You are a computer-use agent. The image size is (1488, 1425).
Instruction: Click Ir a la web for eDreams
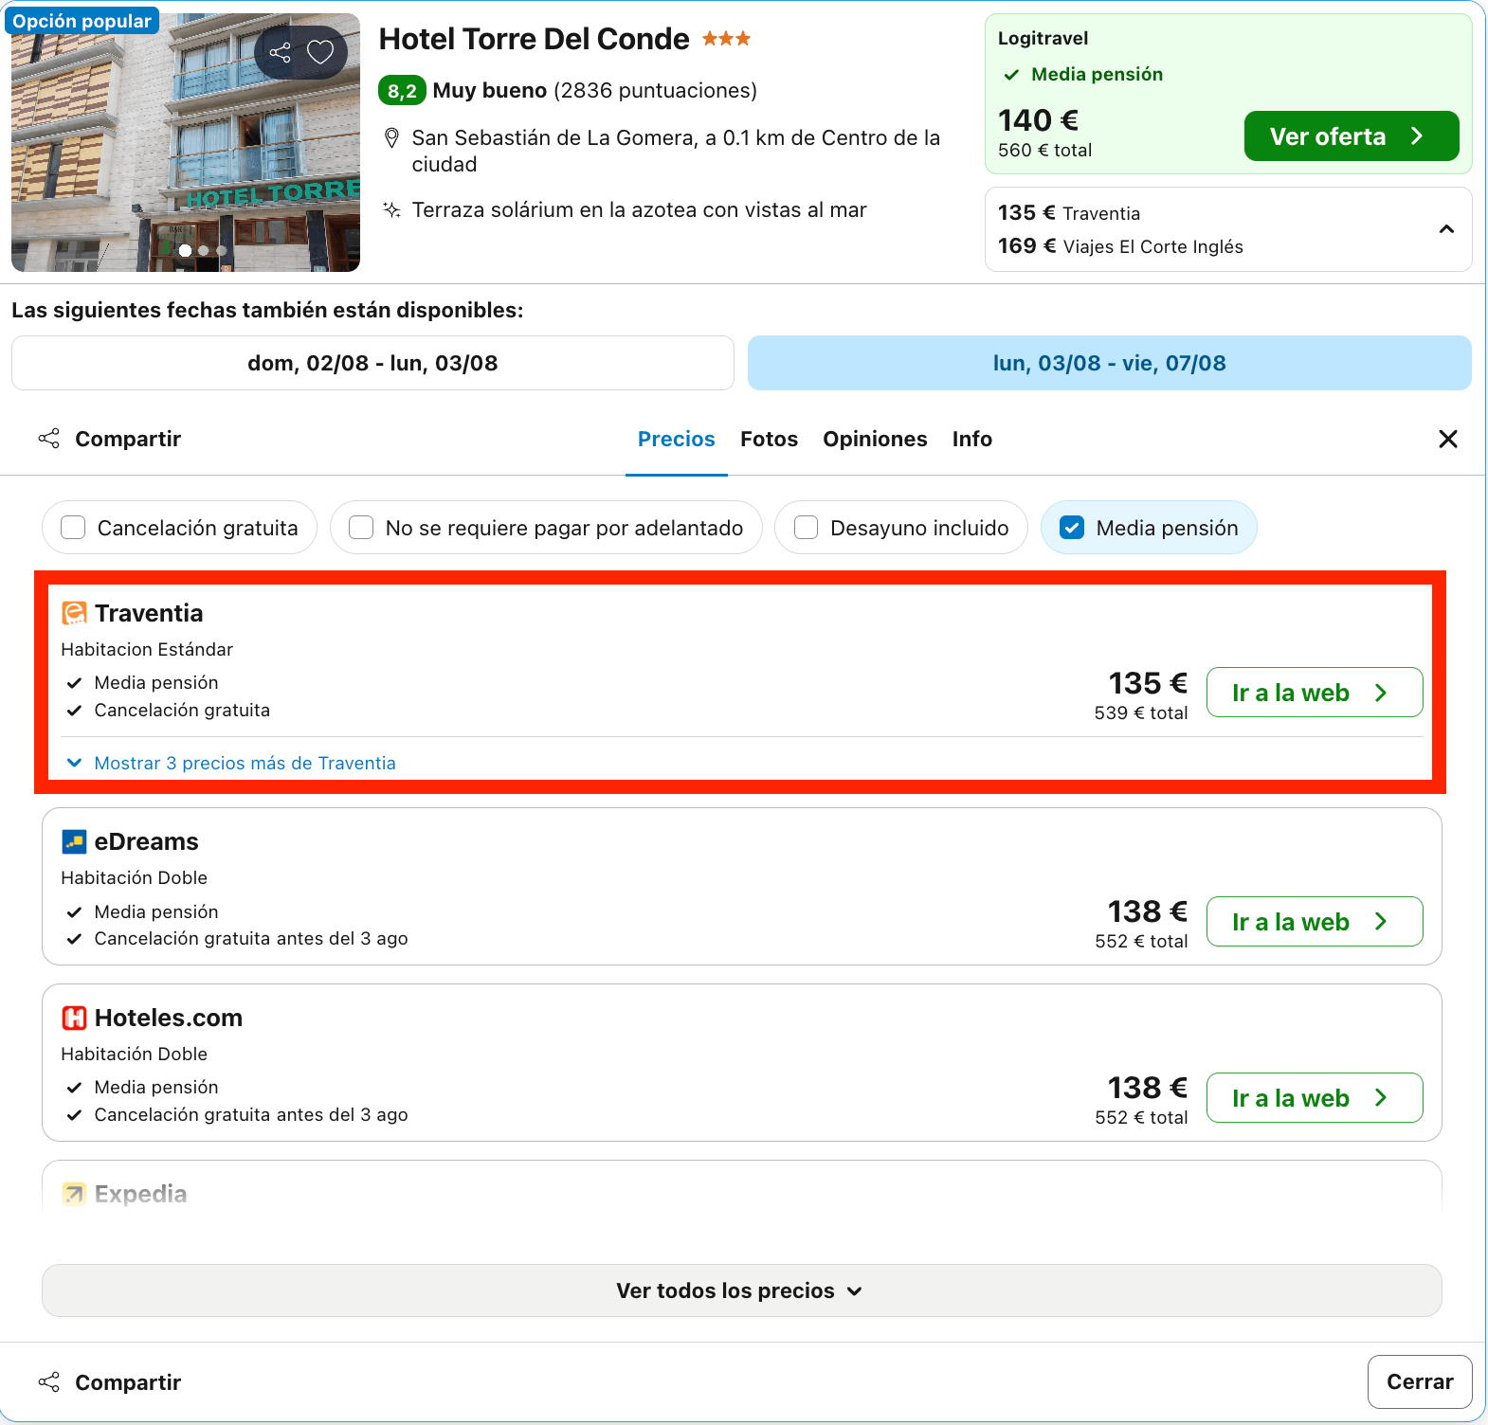1314,921
